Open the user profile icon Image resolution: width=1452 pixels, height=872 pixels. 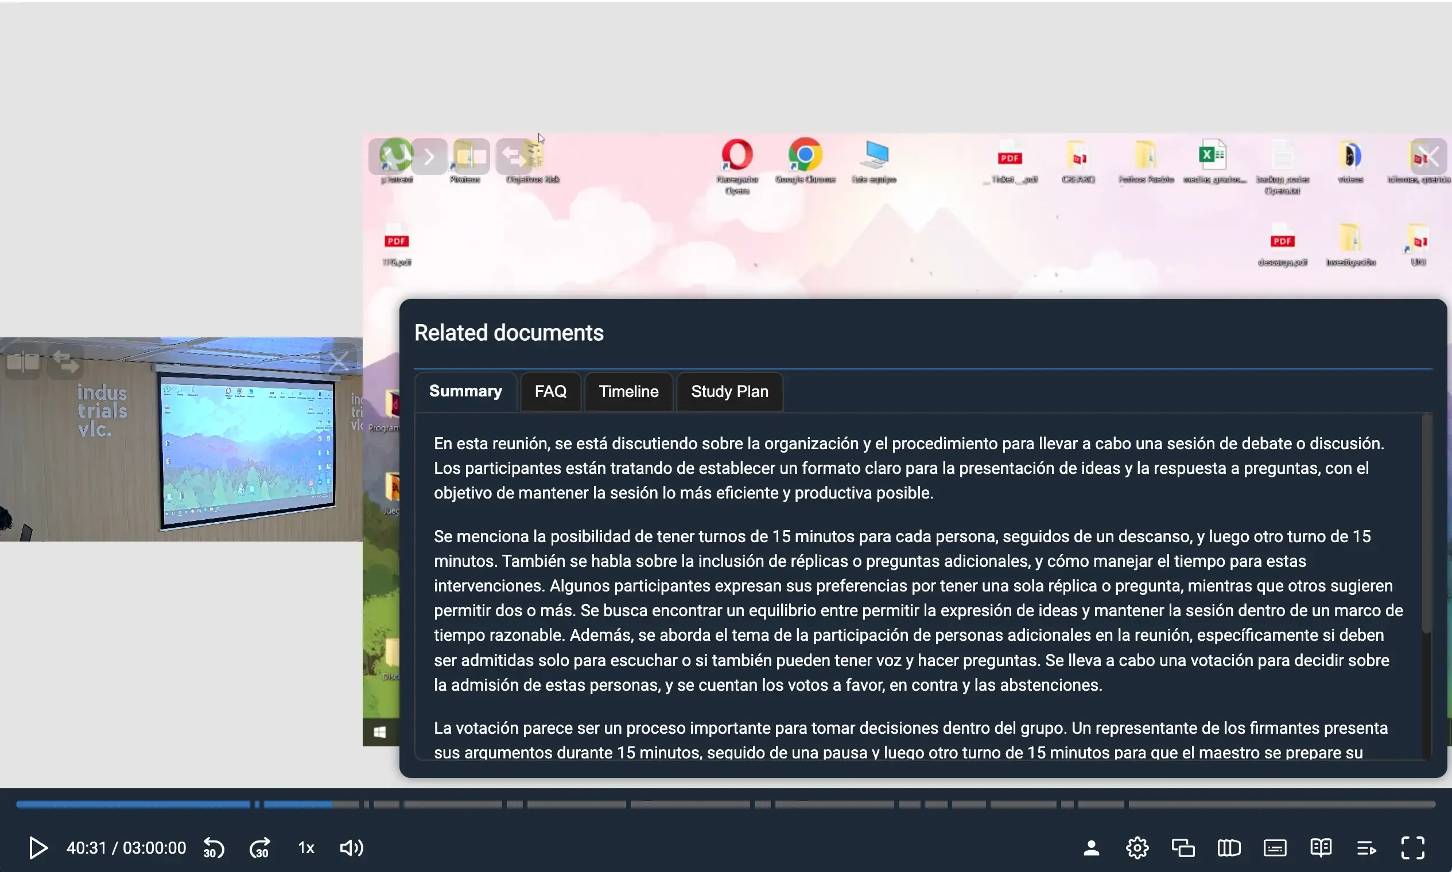pyautogui.click(x=1090, y=847)
